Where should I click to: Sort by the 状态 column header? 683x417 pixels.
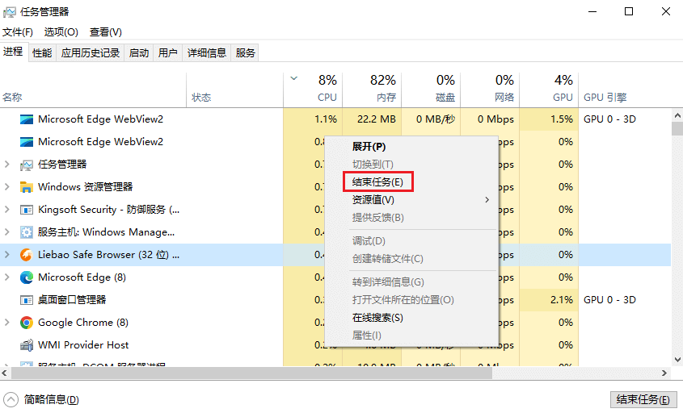coord(234,90)
